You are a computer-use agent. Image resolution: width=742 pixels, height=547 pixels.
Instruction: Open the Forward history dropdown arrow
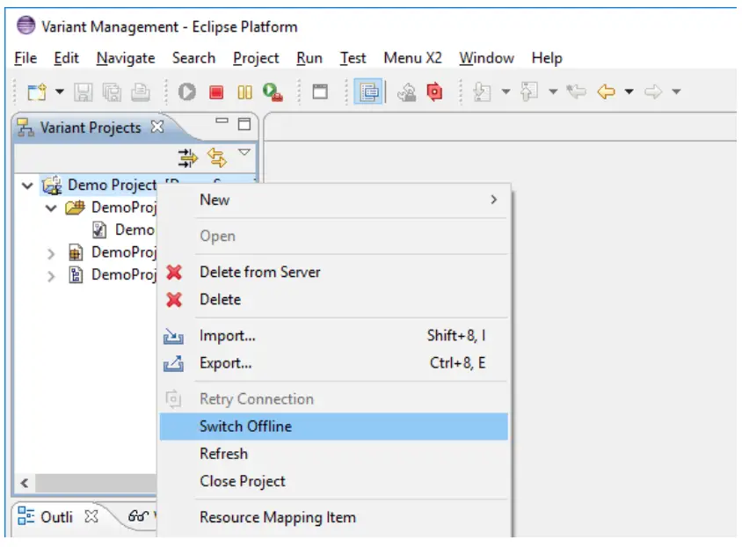676,91
